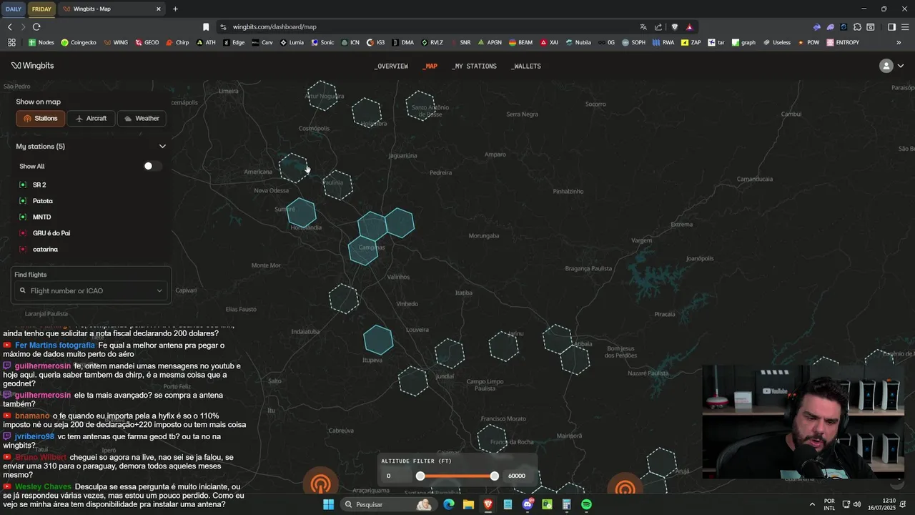Open notifications bell in system tray
Image resolution: width=915 pixels, height=515 pixels.
904,504
